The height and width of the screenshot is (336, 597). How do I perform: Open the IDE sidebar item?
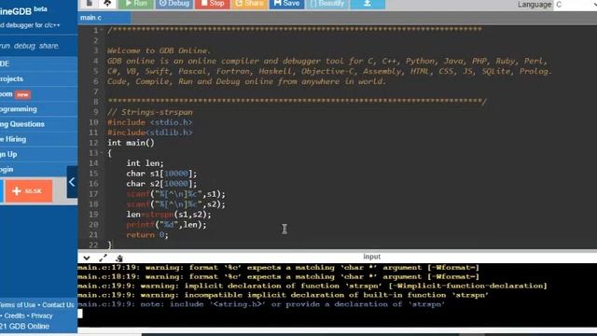tap(38, 63)
